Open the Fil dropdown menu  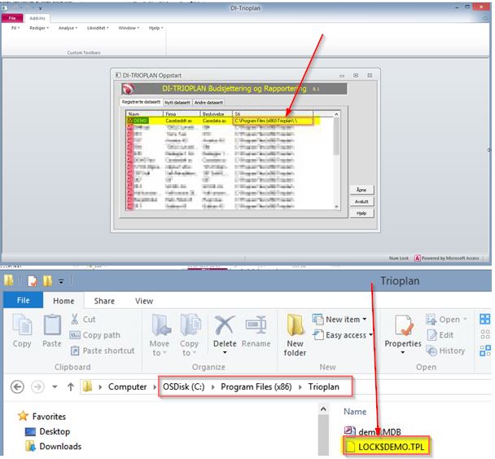click(15, 29)
